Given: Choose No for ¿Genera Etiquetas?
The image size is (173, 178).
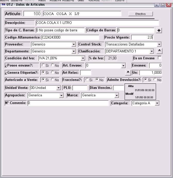Looking at the screenshot, I should 52,72.
